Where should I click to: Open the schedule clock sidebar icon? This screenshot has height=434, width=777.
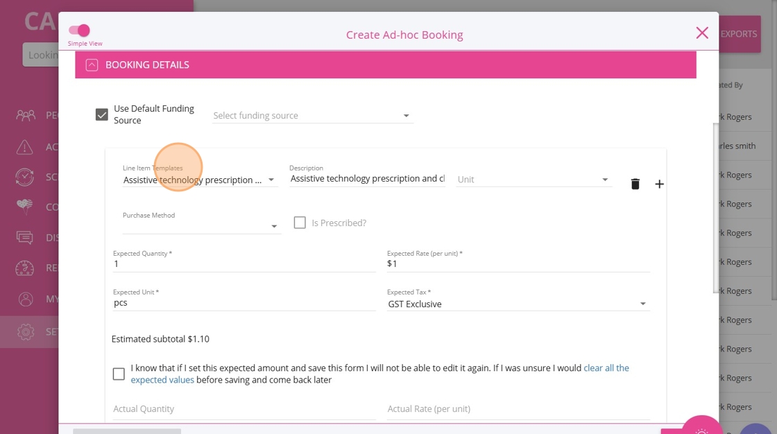point(25,177)
